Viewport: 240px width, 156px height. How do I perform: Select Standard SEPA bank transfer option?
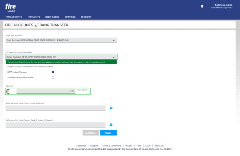(x=53, y=77)
